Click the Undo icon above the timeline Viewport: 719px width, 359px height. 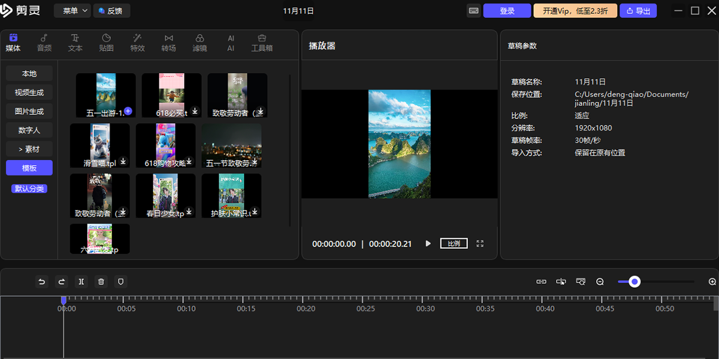(41, 281)
